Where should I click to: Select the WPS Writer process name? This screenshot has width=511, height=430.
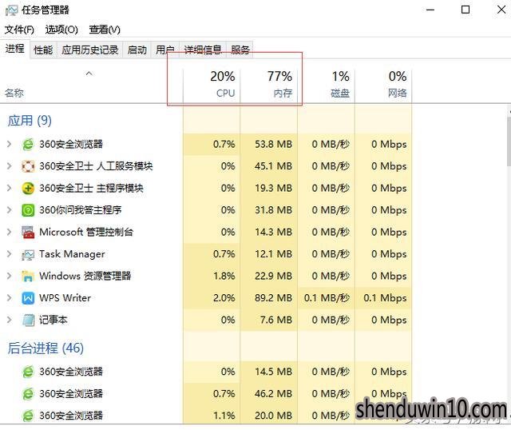pos(65,298)
